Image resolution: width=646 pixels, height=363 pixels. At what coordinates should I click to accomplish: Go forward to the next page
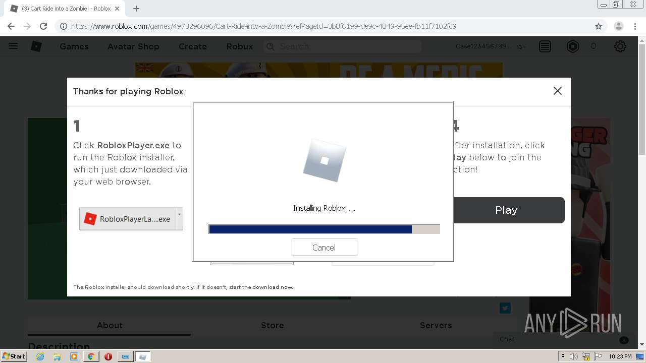tap(27, 26)
